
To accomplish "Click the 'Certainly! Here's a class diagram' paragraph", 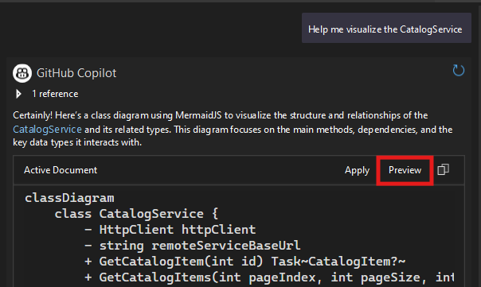I will tap(233, 129).
